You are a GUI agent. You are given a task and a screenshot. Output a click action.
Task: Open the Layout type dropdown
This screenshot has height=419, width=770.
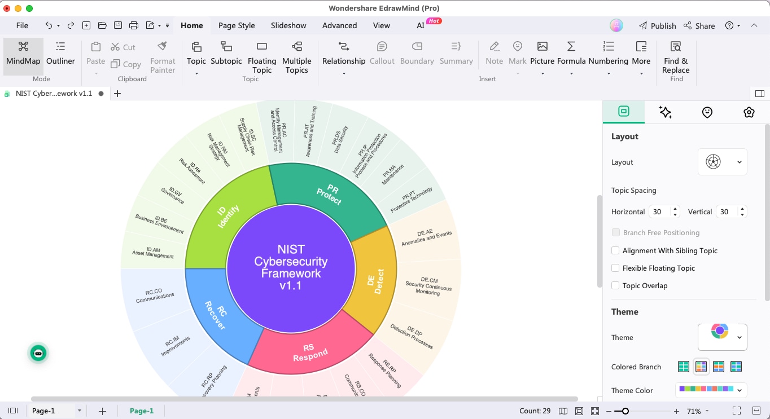coord(723,162)
